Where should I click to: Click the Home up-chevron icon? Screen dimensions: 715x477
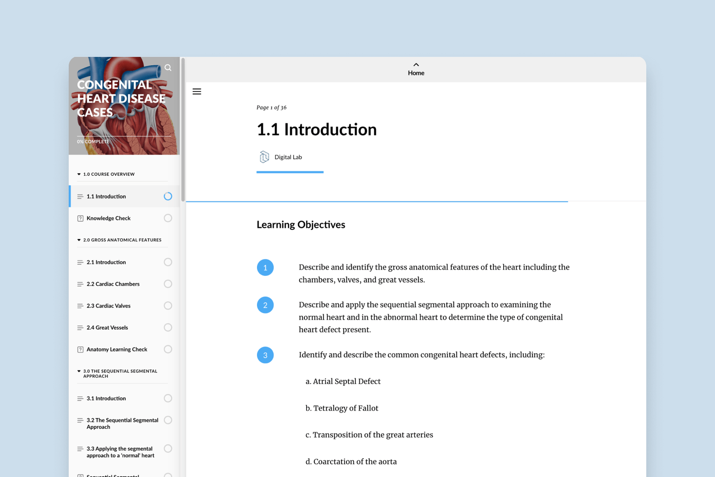pyautogui.click(x=416, y=65)
